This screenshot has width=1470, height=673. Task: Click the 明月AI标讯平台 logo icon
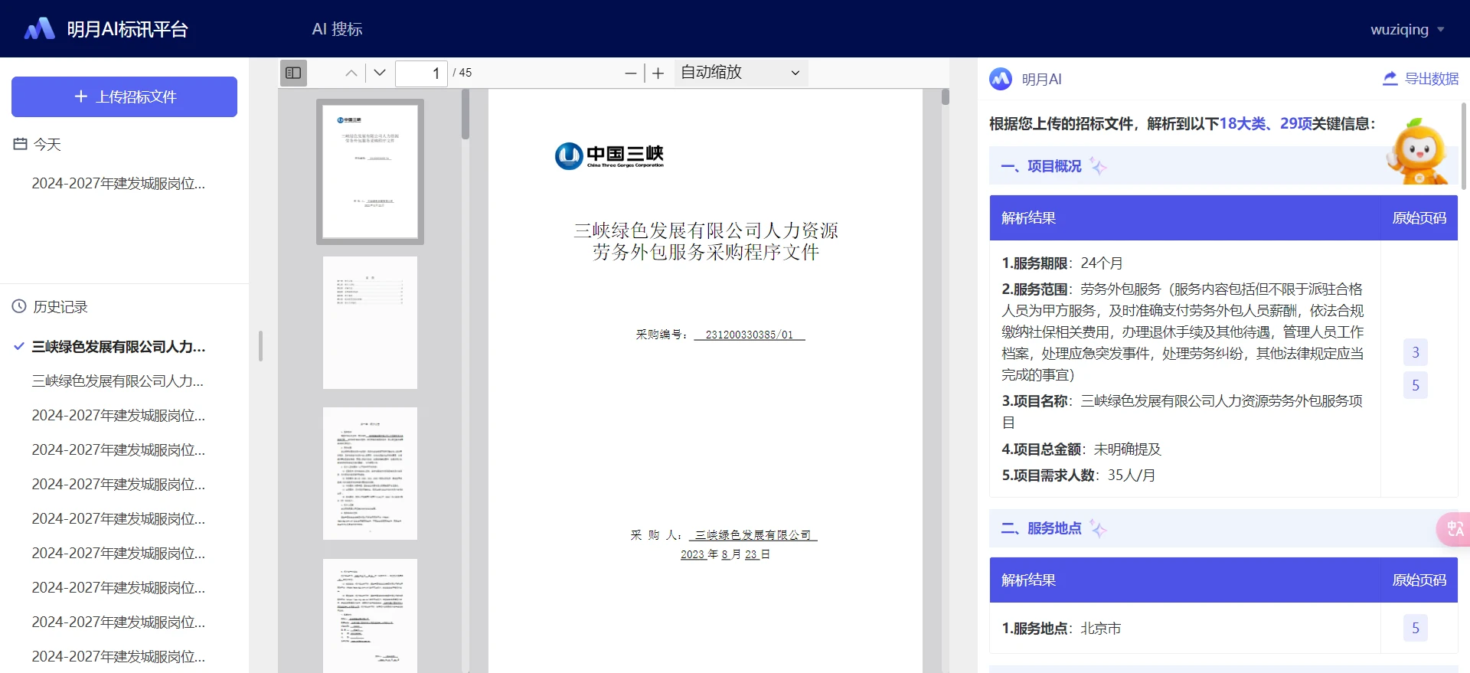(x=40, y=29)
